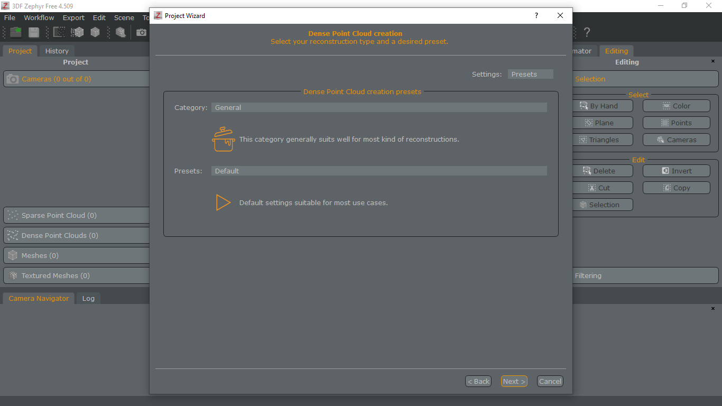Click the save floppy disk toolbar icon
This screenshot has width=722, height=406.
tap(34, 32)
